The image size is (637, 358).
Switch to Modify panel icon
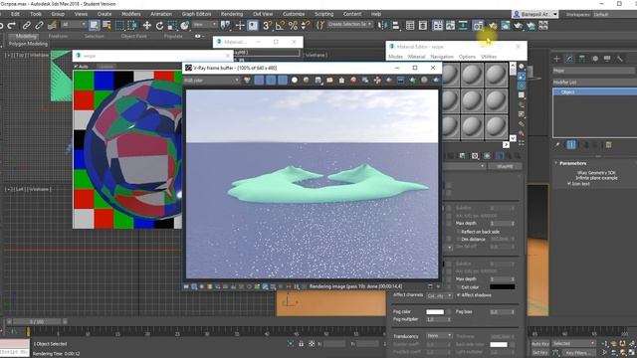coord(569,59)
